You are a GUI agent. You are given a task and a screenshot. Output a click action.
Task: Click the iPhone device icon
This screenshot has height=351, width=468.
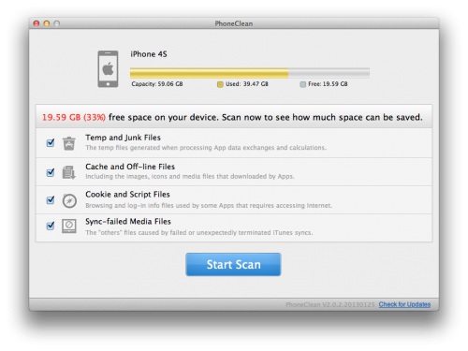click(x=108, y=69)
